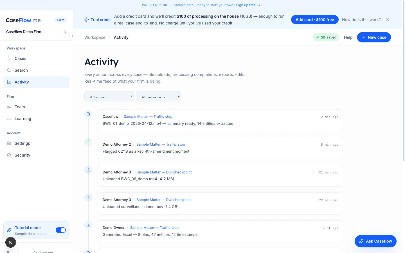Click the Learning book icon
This screenshot has height=253, width=405.
(x=9, y=119)
